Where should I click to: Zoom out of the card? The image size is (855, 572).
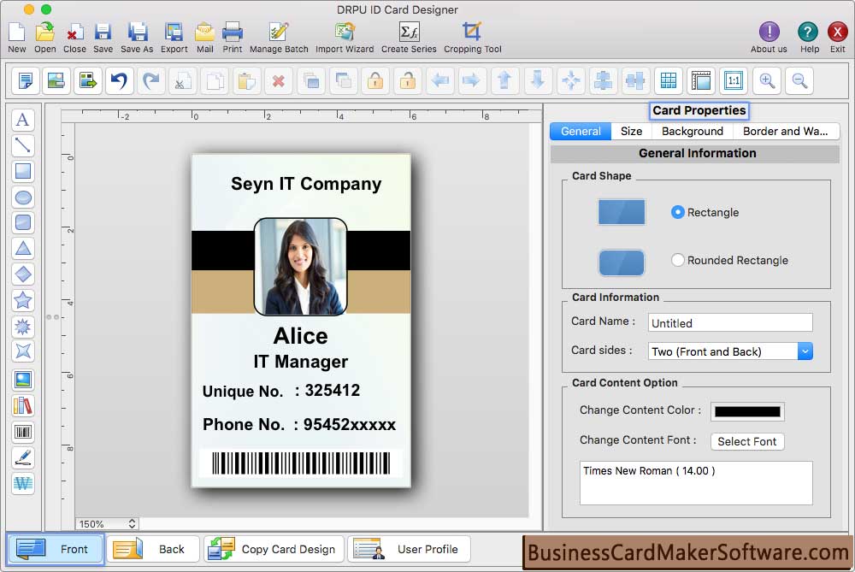(x=799, y=81)
